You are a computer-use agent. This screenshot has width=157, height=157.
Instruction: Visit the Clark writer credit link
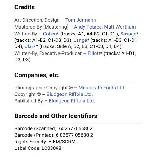coord(30,46)
